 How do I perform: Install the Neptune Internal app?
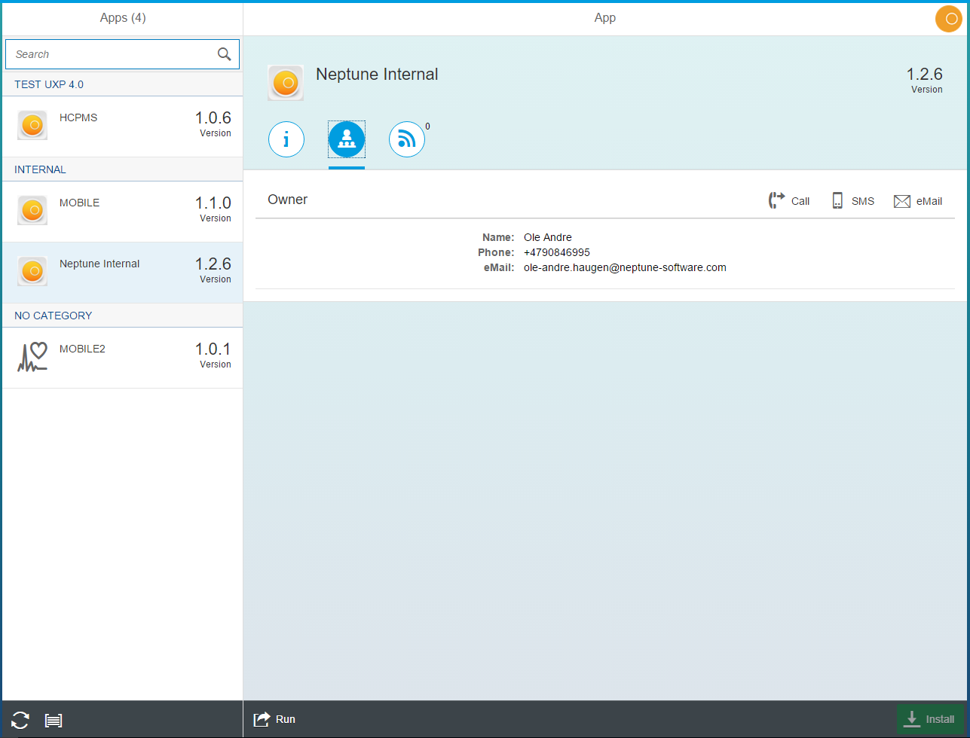pyautogui.click(x=931, y=719)
